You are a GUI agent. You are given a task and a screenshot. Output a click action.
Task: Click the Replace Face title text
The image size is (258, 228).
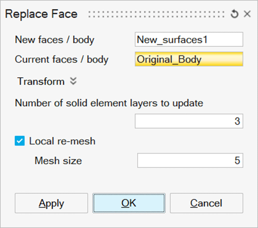pos(41,14)
